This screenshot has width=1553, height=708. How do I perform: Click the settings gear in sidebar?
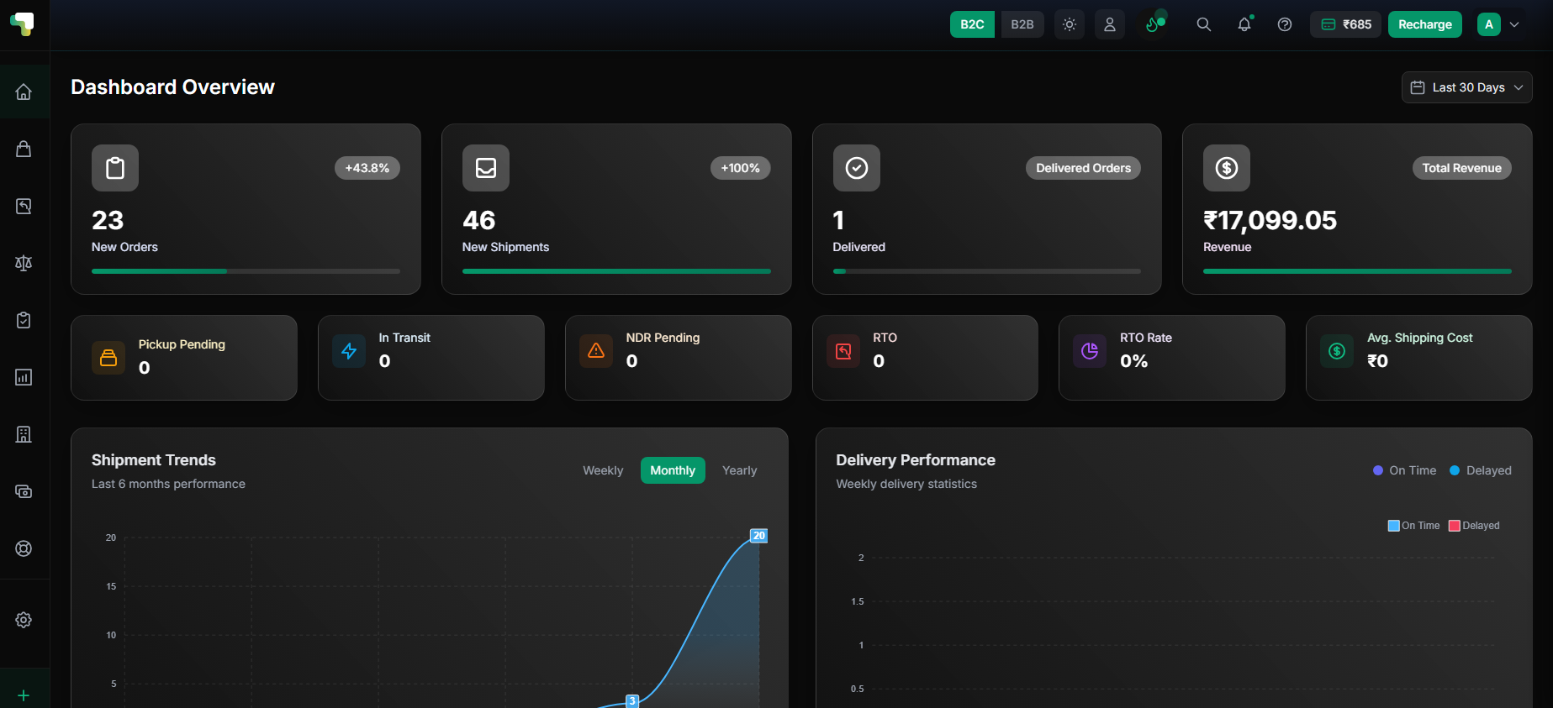(24, 620)
